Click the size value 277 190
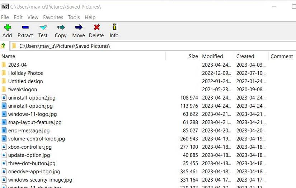Image resolution: width=296 pixels, height=188 pixels. [x=189, y=147]
